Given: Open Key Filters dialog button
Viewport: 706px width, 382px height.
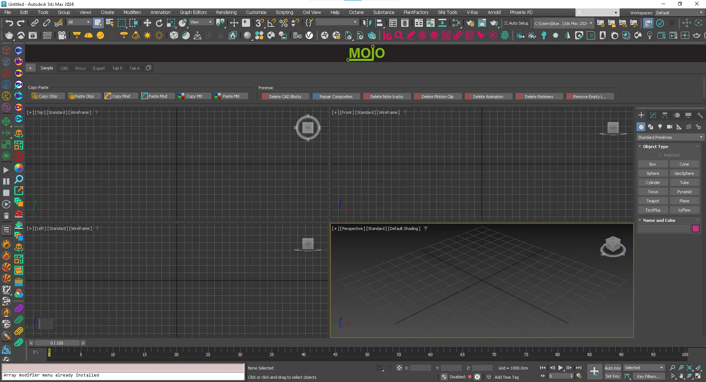Looking at the screenshot, I should click(x=648, y=376).
